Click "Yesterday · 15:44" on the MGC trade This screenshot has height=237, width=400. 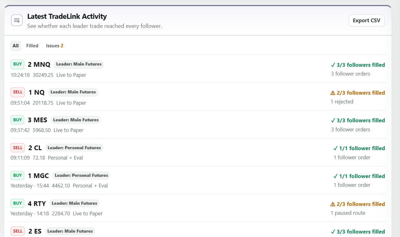click(x=30, y=186)
